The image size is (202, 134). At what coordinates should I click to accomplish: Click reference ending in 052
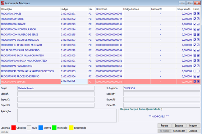(109, 66)
